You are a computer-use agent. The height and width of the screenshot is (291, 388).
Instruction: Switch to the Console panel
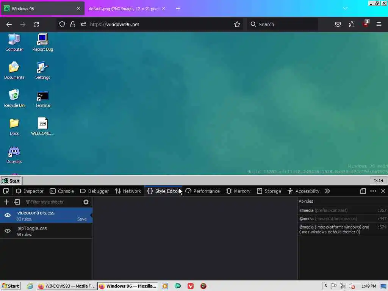tap(62, 191)
